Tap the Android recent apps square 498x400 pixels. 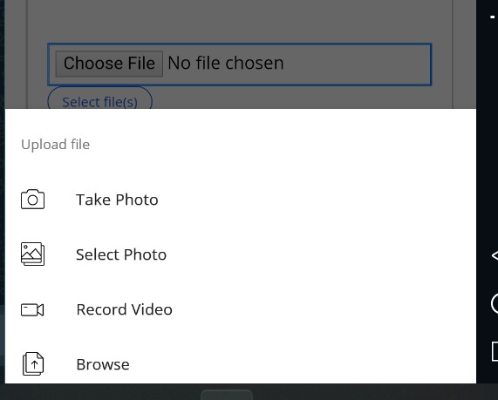click(x=495, y=351)
